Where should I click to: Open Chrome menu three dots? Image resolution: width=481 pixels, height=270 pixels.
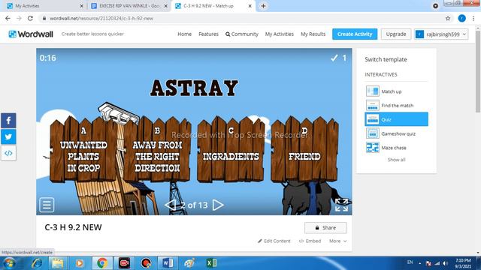click(473, 18)
